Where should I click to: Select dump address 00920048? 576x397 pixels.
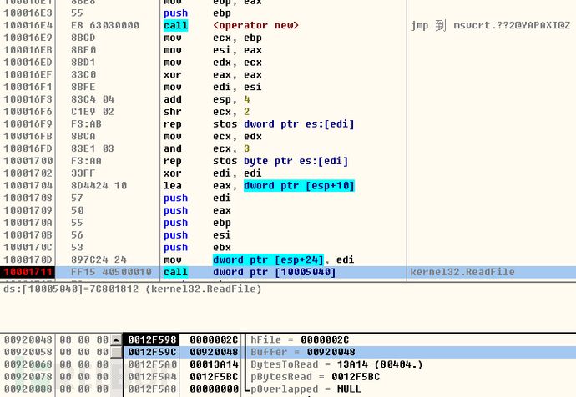(28, 339)
